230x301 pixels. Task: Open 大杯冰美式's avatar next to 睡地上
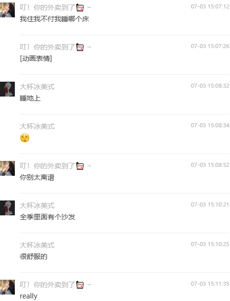coord(7,89)
